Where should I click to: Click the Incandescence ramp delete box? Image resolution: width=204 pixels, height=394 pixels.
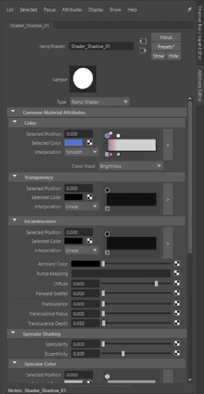107,253
